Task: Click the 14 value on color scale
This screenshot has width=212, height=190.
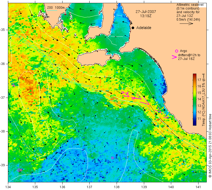Action: pos(199,99)
